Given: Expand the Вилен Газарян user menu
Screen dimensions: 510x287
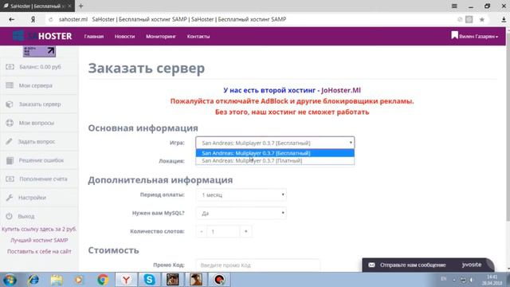Looking at the screenshot, I should [478, 37].
